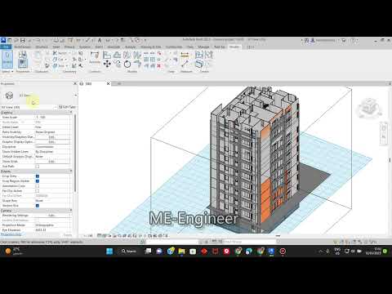Switch to the Architecture ribbon tab
The image size is (392, 294).
tap(22, 47)
